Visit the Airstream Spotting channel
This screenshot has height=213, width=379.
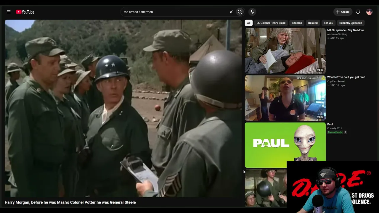click(x=337, y=34)
